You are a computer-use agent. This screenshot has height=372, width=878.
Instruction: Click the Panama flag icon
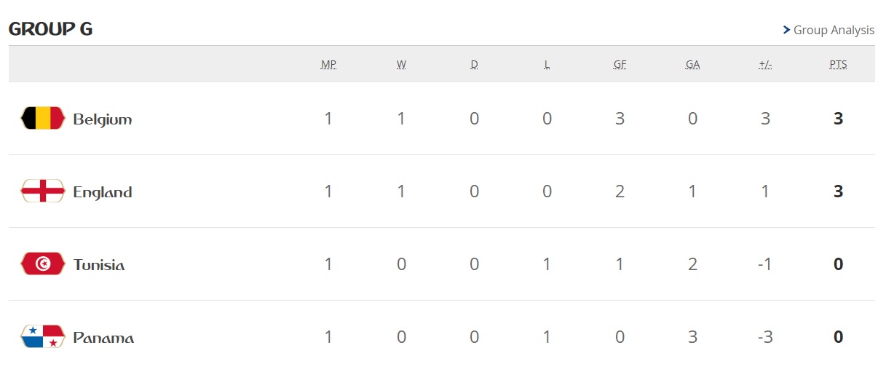click(42, 336)
